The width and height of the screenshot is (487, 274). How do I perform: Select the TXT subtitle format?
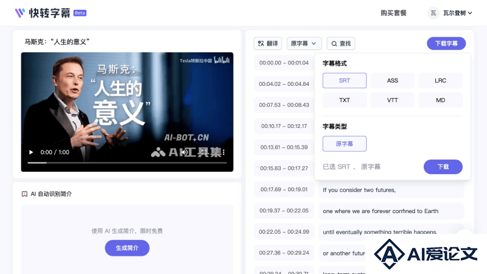[345, 100]
